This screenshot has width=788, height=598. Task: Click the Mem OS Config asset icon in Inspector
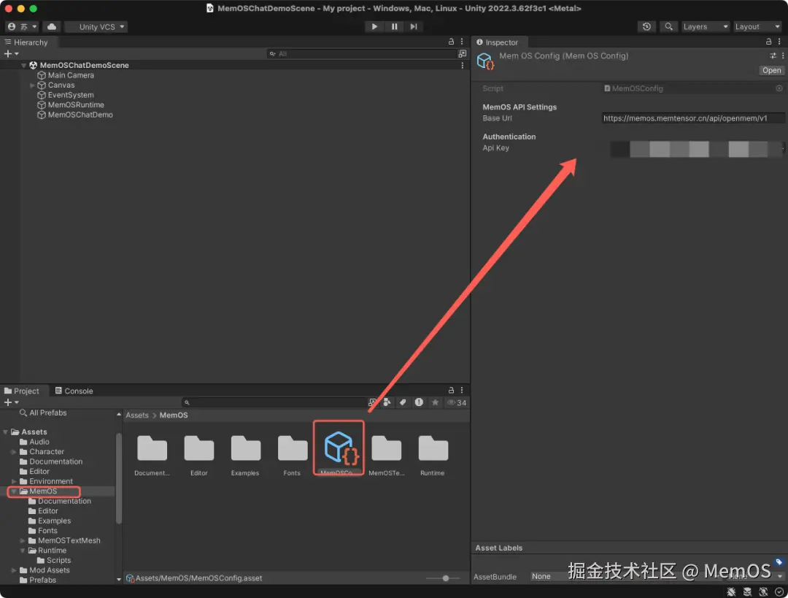(485, 61)
